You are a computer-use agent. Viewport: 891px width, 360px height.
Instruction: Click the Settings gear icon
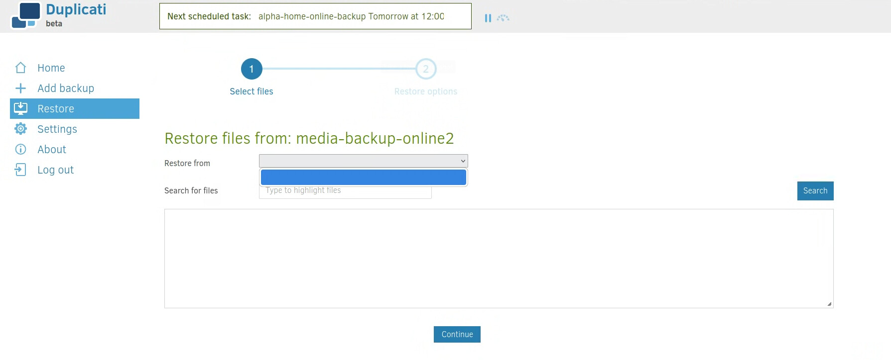point(20,129)
